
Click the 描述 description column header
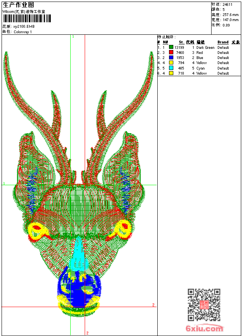click(201, 42)
